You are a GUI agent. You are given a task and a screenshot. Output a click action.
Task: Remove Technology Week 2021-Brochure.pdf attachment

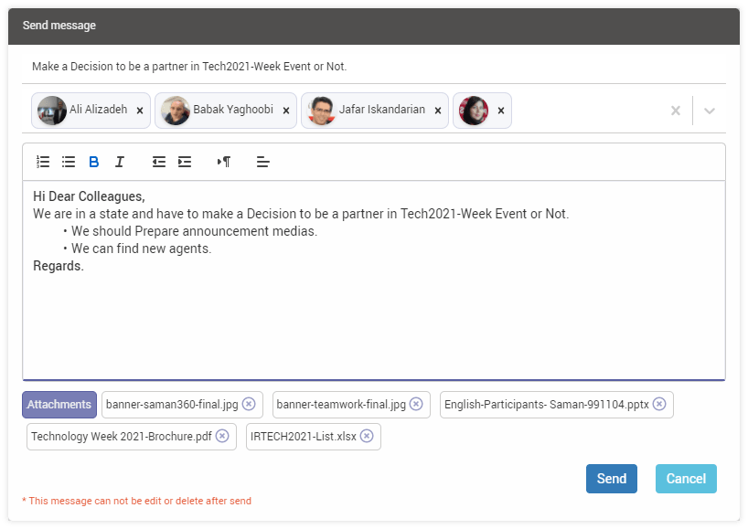222,436
